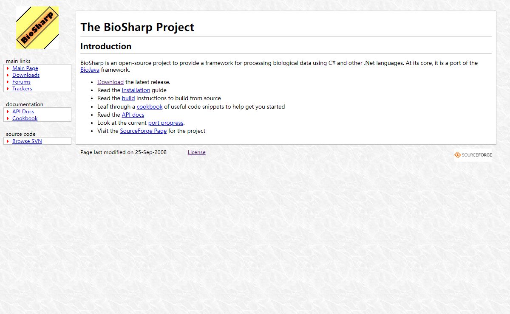The height and width of the screenshot is (314, 510).
Task: Click 'The BioSharp Project' heading
Action: [x=137, y=27]
